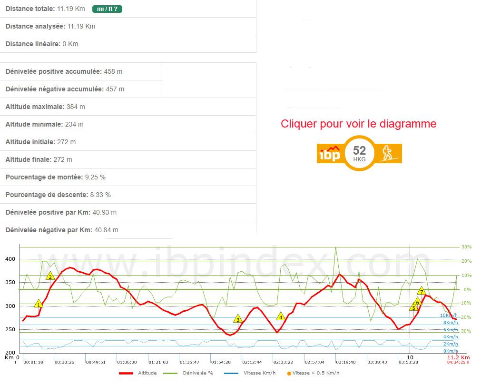Open 'Cliquer pour voir le diagramme' link

[x=358, y=124]
